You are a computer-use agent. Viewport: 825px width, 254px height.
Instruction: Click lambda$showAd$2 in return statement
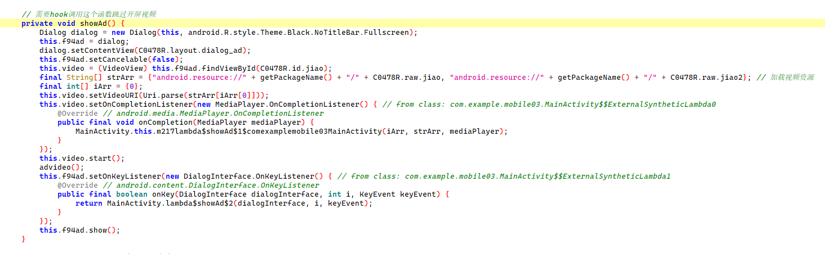pos(199,203)
